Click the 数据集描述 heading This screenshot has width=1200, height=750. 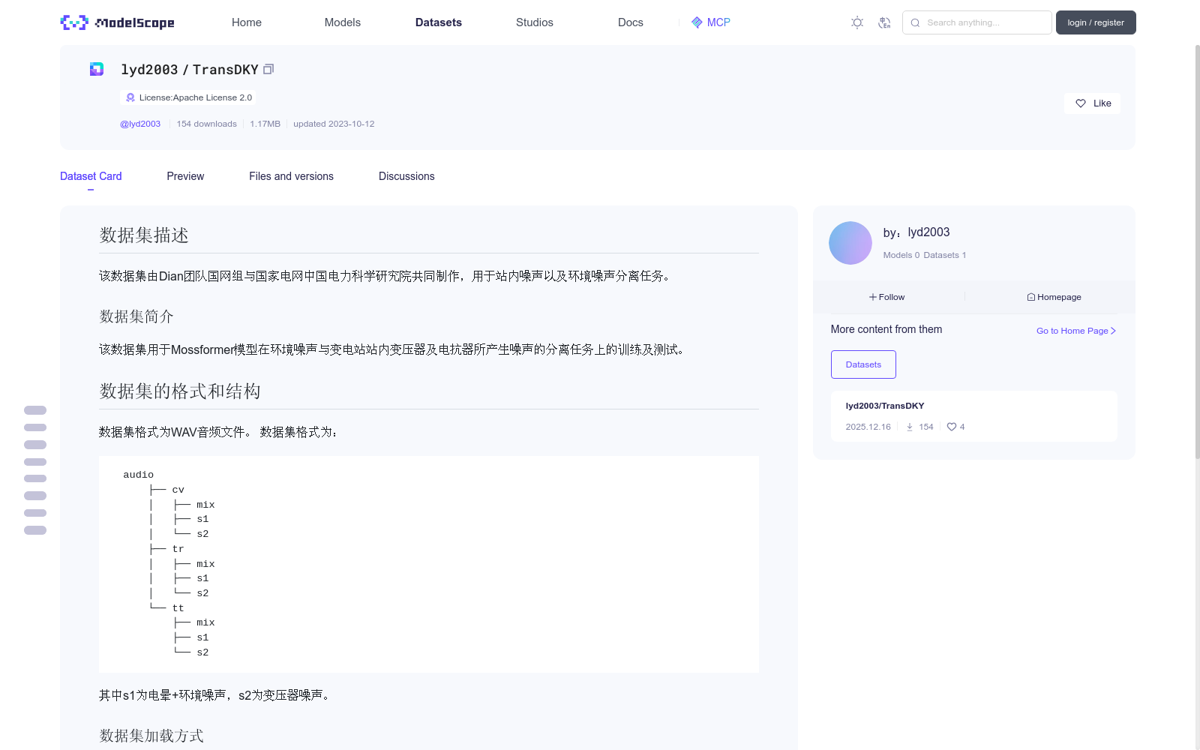coord(144,235)
